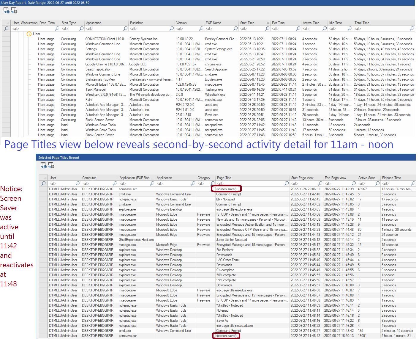Click filter-row magnifier at left of top grid
Viewport: 419px width, 339px height.
pos(6,29)
